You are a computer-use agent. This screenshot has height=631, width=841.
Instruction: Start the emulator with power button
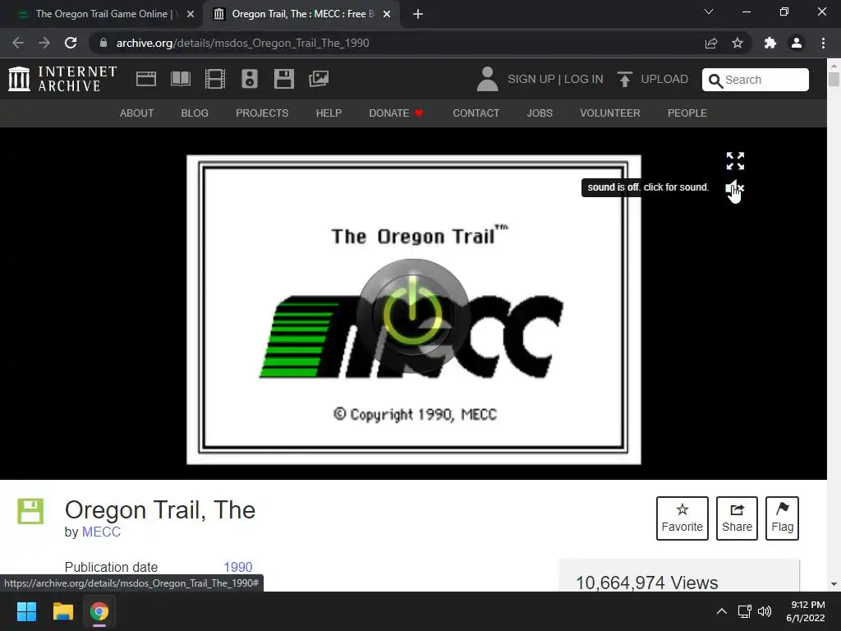coord(412,315)
